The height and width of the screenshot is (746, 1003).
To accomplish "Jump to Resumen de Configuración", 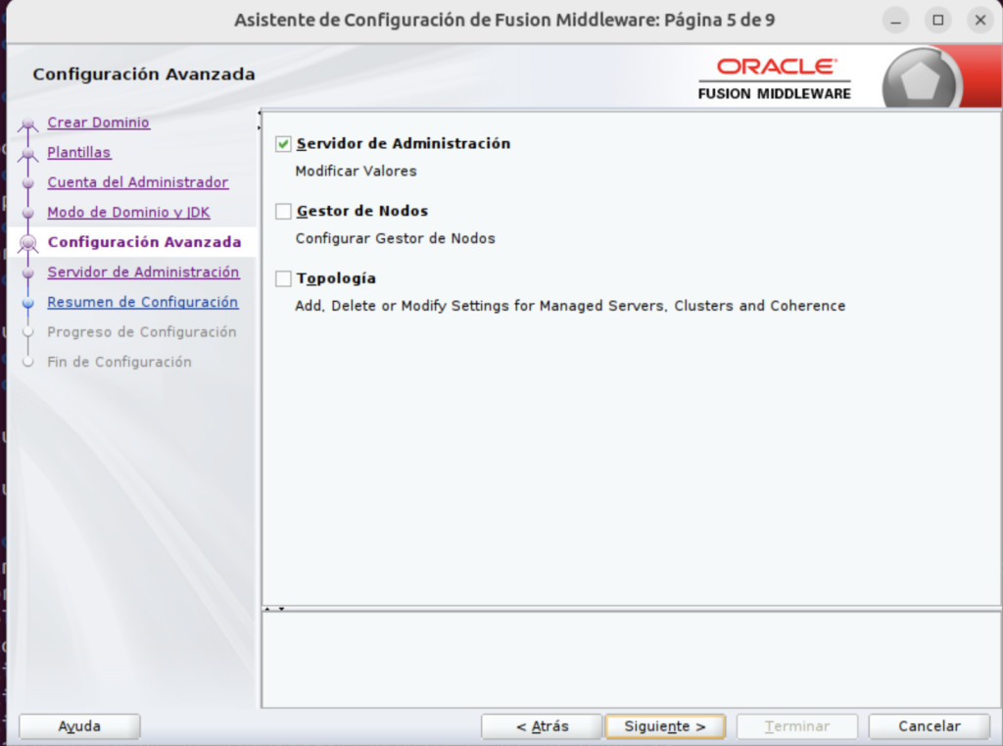I will (x=142, y=302).
